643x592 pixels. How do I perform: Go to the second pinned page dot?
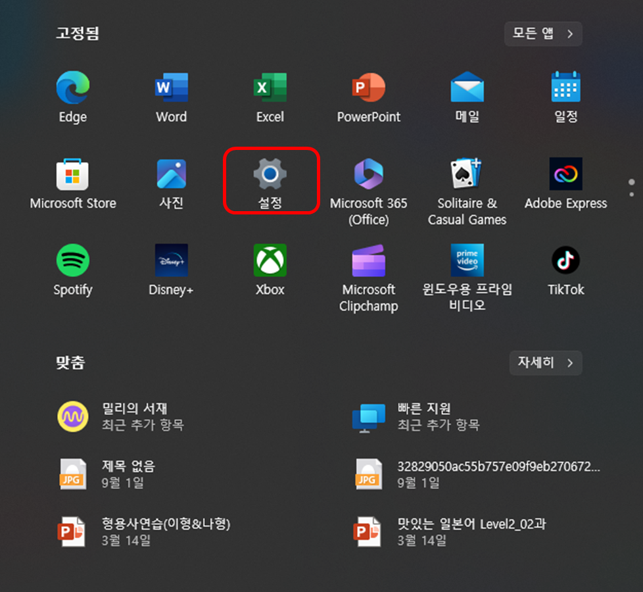click(x=632, y=195)
